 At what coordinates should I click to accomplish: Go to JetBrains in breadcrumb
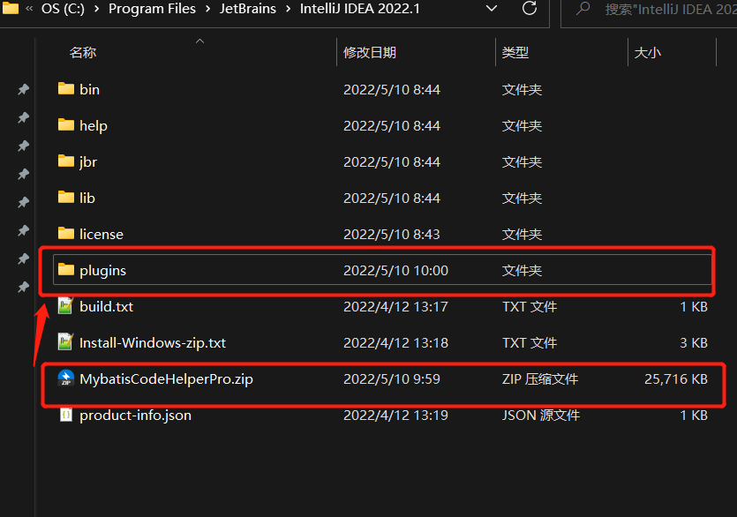(248, 9)
